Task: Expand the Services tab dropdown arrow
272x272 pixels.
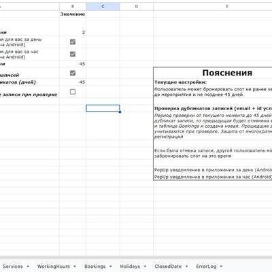Action: pyautogui.click(x=28, y=267)
